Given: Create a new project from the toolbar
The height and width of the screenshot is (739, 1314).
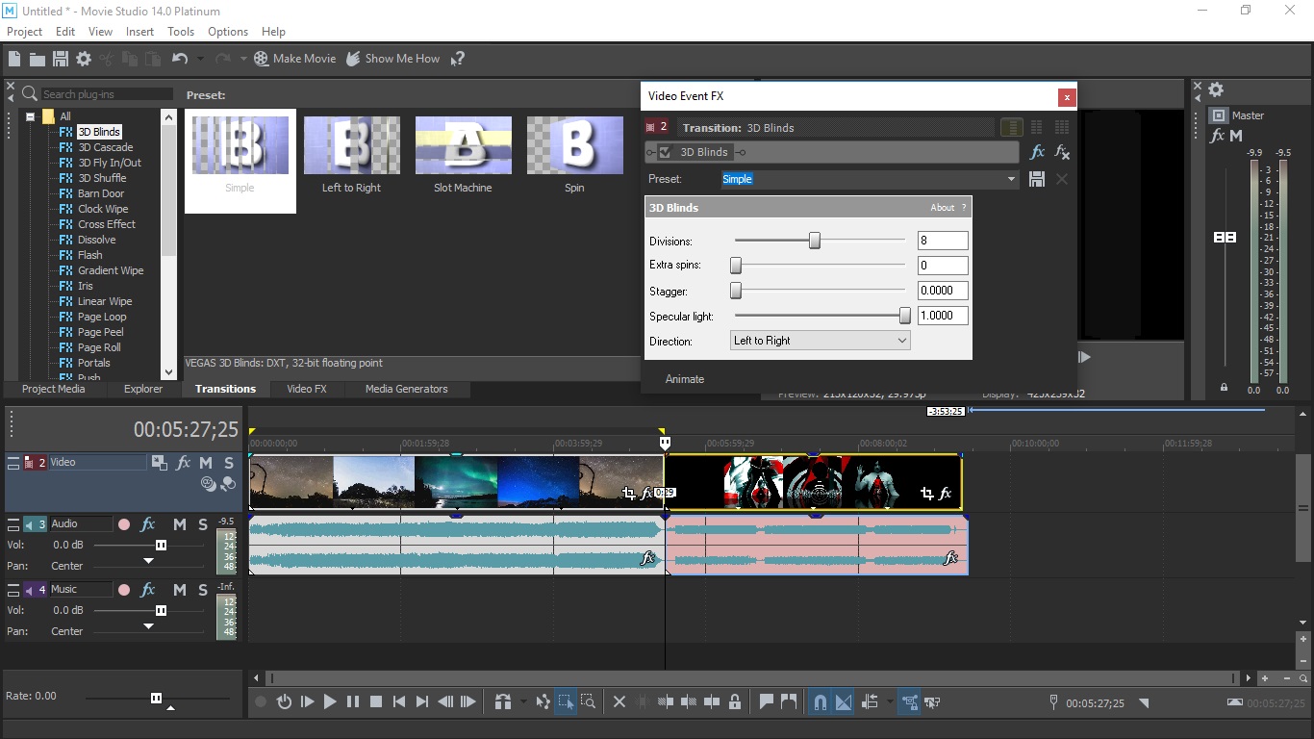Looking at the screenshot, I should (14, 59).
